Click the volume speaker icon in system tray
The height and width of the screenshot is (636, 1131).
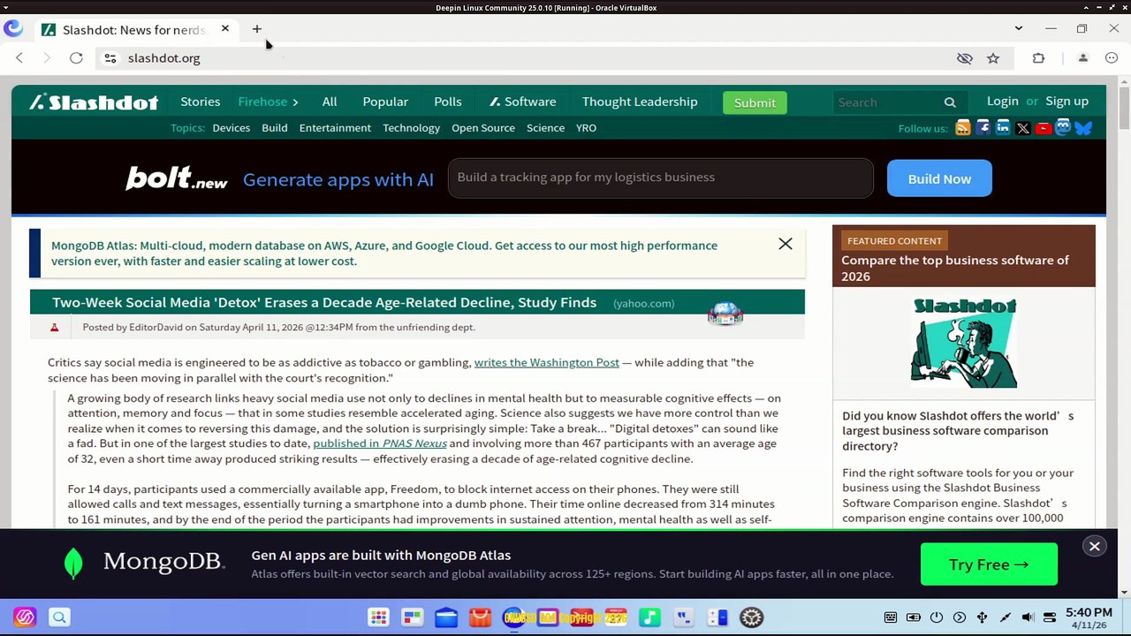[x=1028, y=617]
